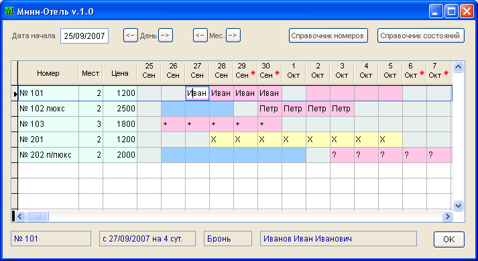Screen dimensions: 478x261
Task: Advance one month with Мес. right arrow
Action: coord(233,36)
